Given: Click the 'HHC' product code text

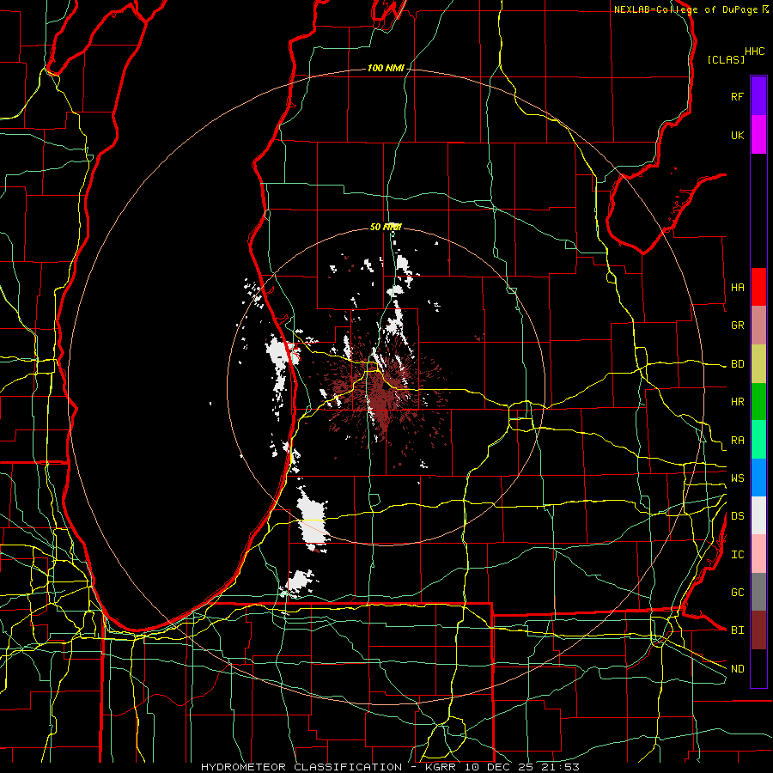Looking at the screenshot, I should (x=755, y=52).
